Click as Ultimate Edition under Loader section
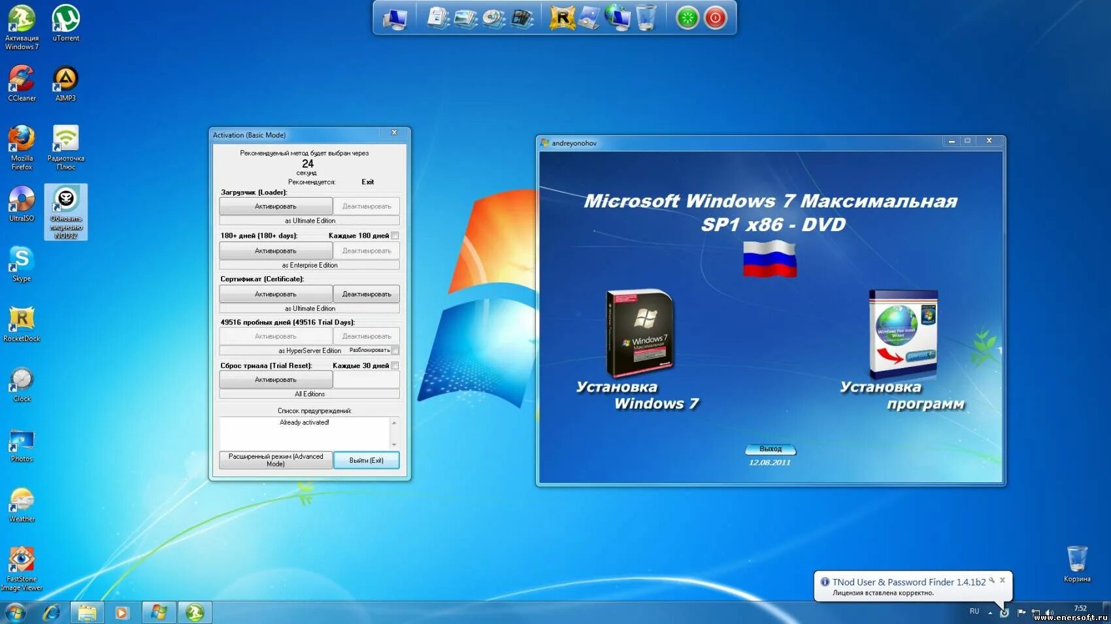 pyautogui.click(x=310, y=221)
